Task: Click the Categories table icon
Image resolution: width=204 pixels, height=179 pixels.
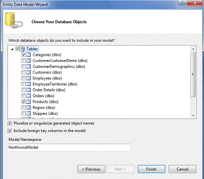Action: [x=28, y=55]
